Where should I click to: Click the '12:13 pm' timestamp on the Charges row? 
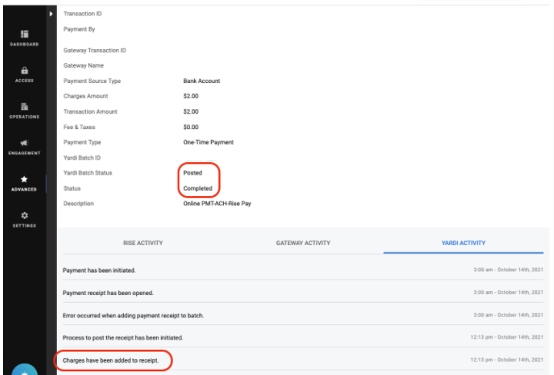tap(506, 360)
